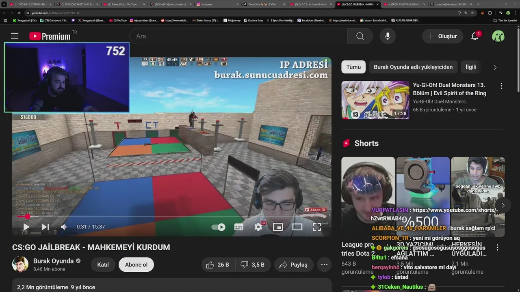Open the Midjourney bookmark
Image resolution: width=520 pixels, height=292 pixels.
click(x=232, y=20)
